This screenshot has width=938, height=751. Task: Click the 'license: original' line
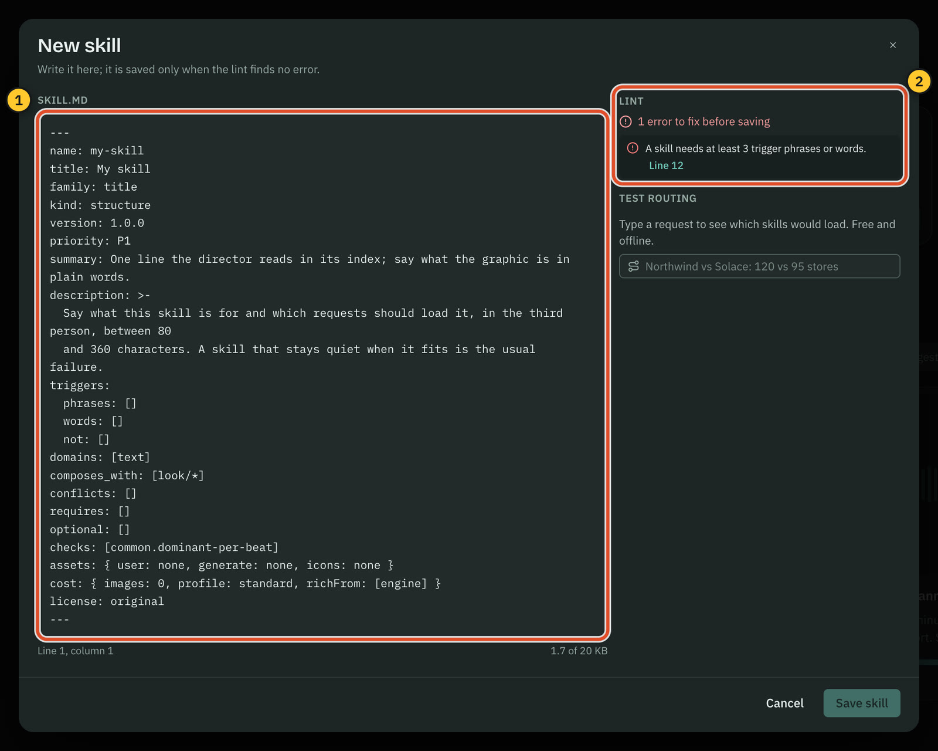pos(107,601)
